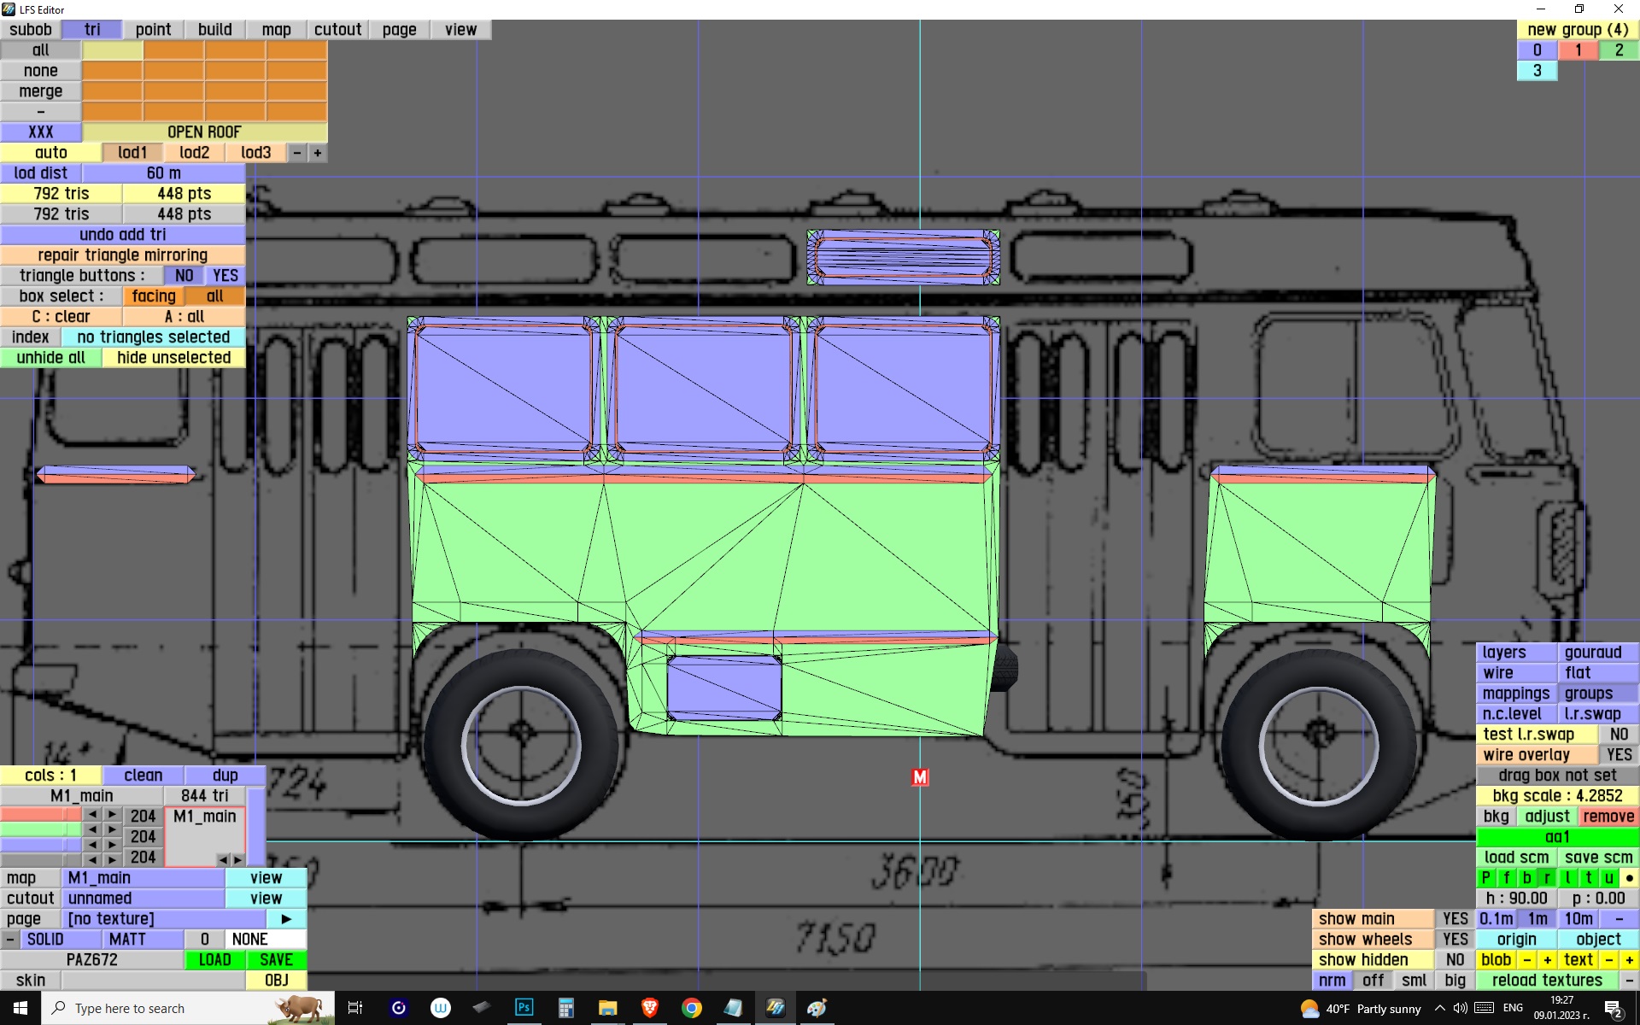Open Photoshop from the taskbar
Screen dimensions: 1640x1025
(x=524, y=1008)
